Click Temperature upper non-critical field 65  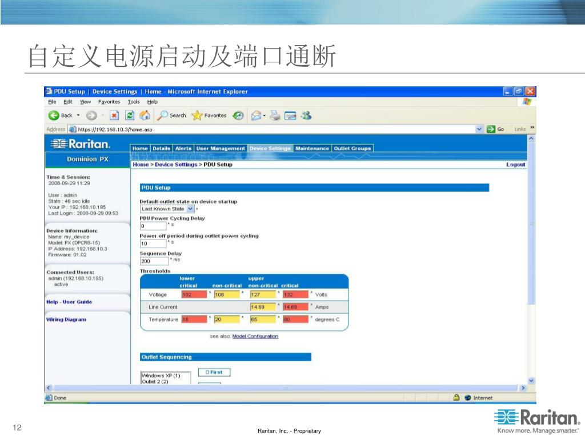(x=263, y=320)
